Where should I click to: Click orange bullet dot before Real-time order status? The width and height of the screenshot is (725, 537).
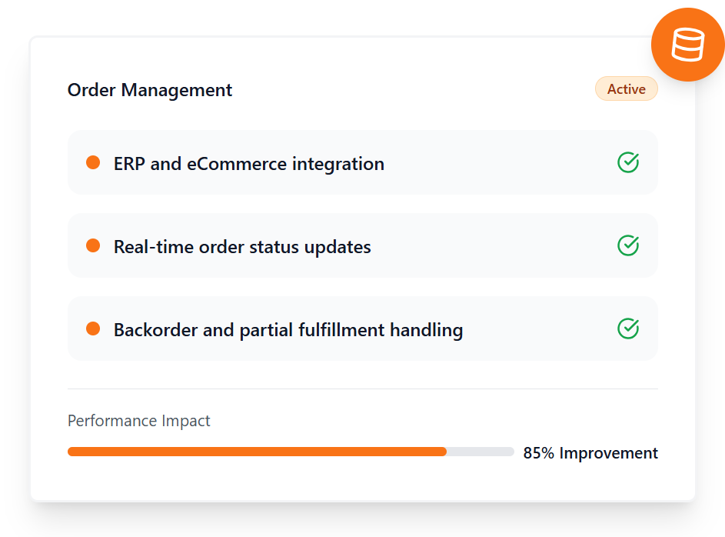click(x=93, y=245)
